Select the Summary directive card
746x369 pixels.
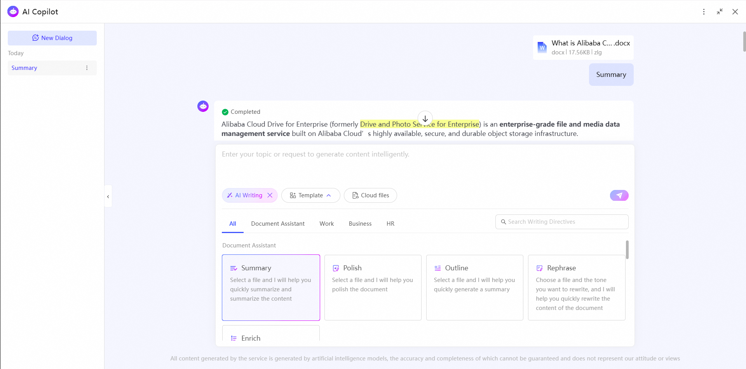click(x=271, y=287)
